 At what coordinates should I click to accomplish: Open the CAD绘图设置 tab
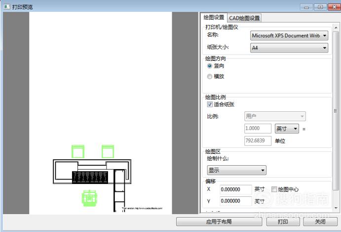click(244, 18)
